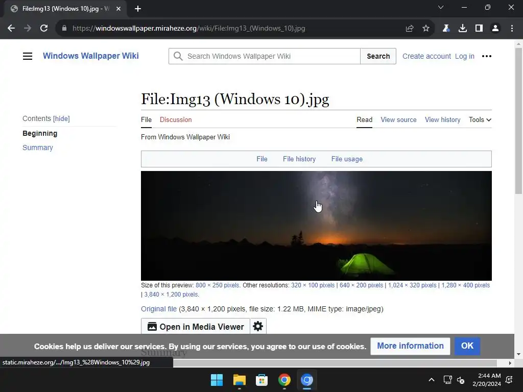Open Microsoft Store from taskbar
This screenshot has width=523, height=392.
(261, 380)
